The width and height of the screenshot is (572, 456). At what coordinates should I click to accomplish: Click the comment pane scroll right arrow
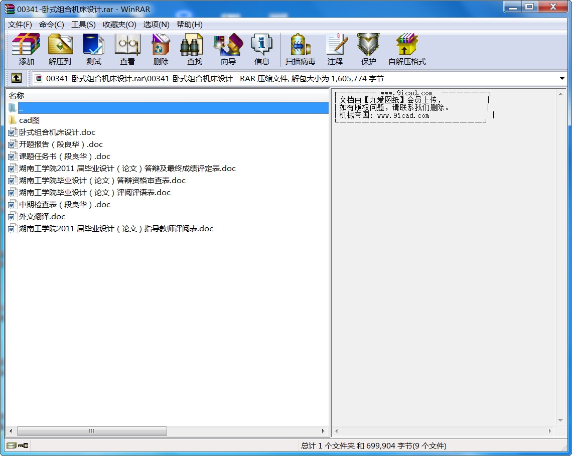(x=550, y=431)
